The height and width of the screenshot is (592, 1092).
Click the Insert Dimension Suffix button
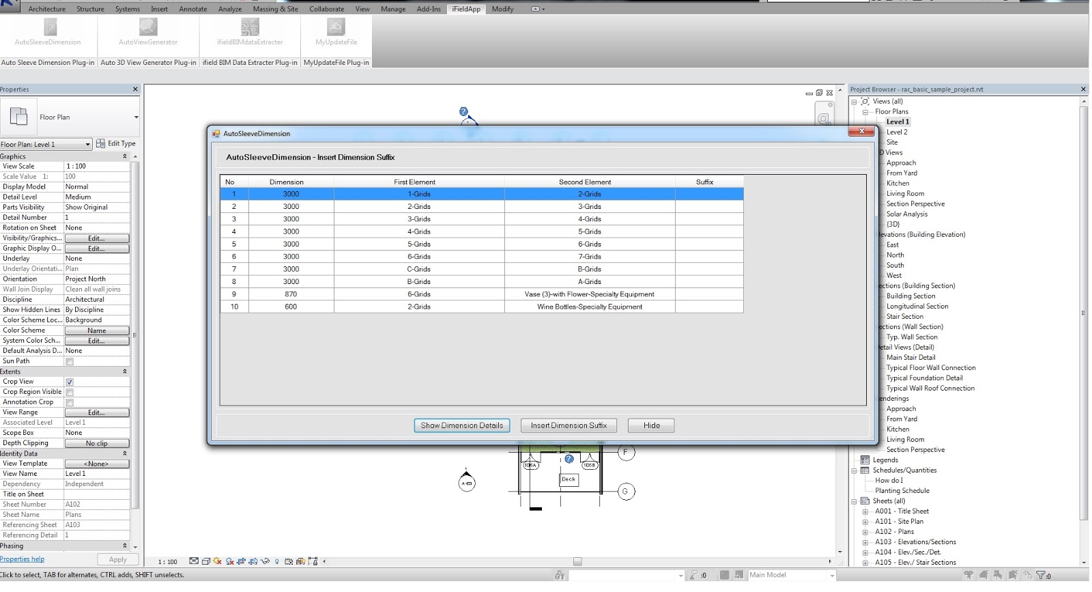tap(569, 425)
